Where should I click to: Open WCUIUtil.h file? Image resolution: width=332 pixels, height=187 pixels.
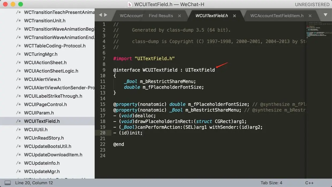(x=36, y=130)
